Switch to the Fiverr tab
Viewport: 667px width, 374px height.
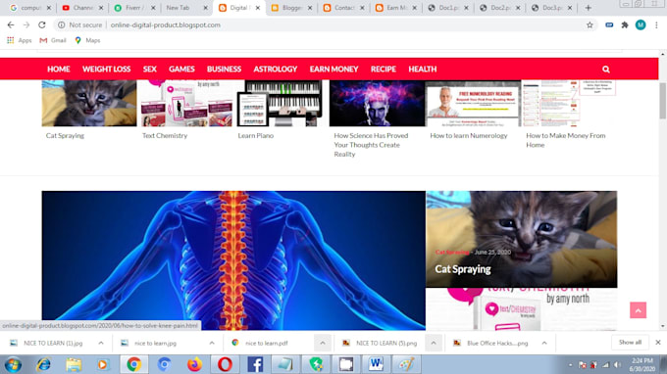135,8
